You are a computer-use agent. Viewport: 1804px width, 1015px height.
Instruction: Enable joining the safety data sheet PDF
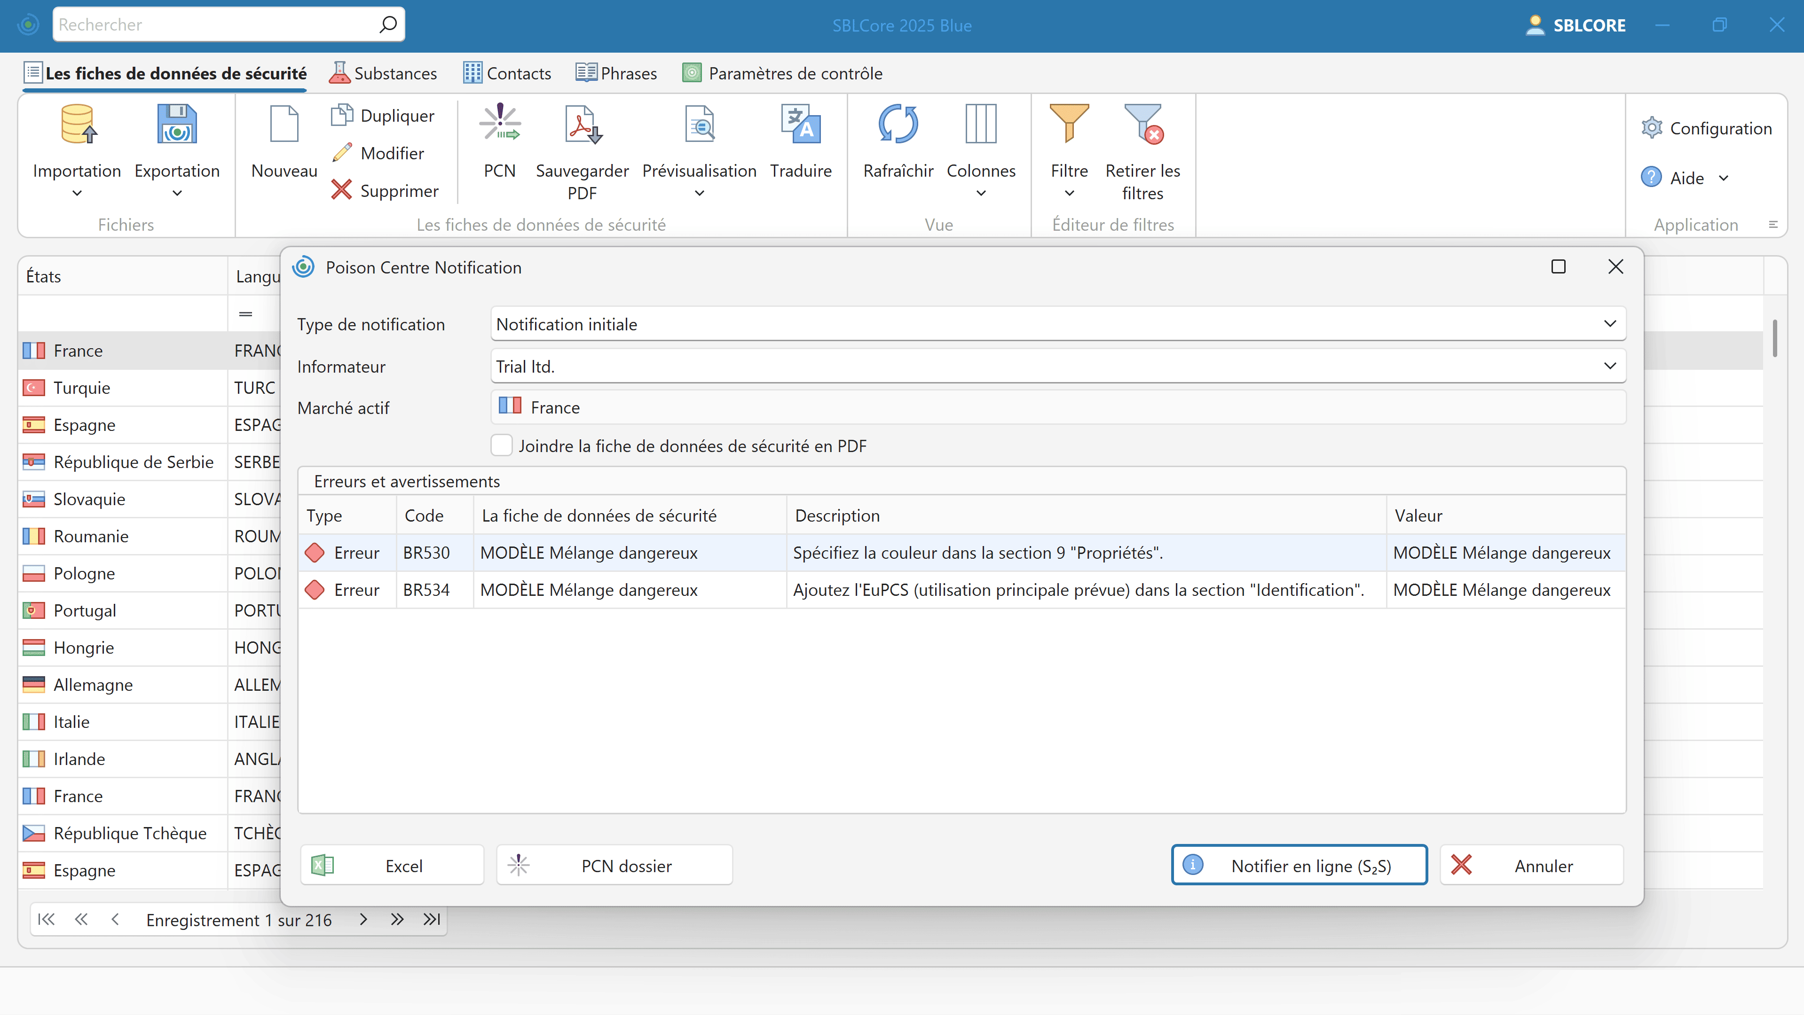[x=501, y=445]
